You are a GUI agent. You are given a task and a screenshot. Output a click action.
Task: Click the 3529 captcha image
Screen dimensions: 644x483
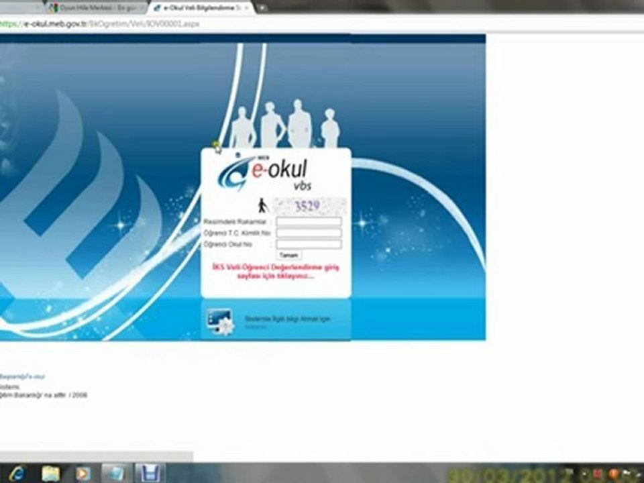point(310,206)
